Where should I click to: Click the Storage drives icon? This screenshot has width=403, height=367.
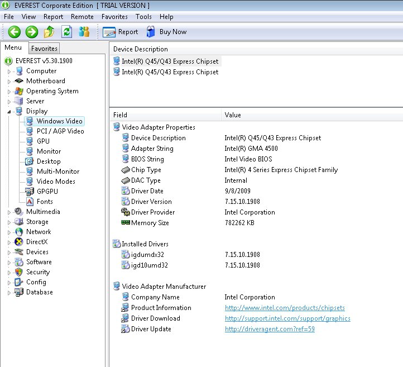point(19,222)
